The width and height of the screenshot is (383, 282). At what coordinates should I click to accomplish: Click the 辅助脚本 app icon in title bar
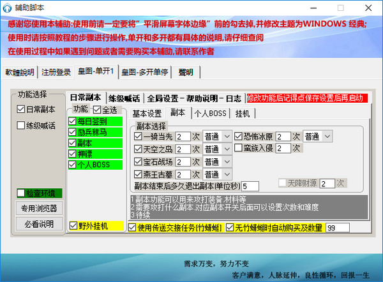click(7, 8)
